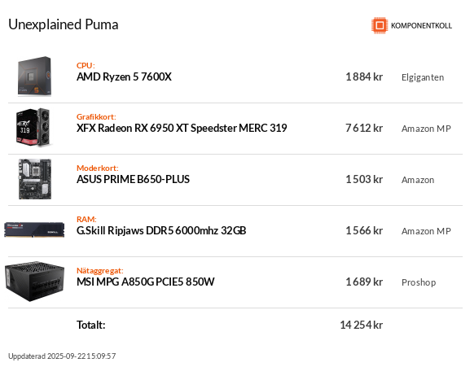Click the KOMPONENTKOLL brand text
Image resolution: width=470 pixels, height=367 pixels.
[421, 26]
